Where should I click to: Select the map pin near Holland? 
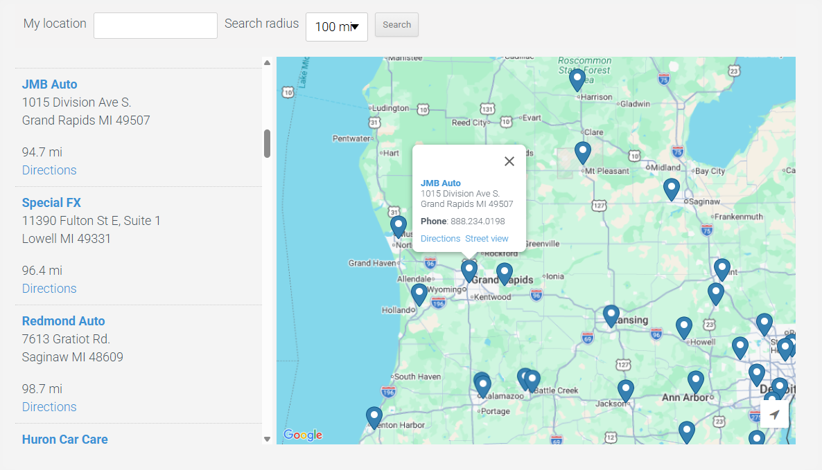pyautogui.click(x=419, y=294)
